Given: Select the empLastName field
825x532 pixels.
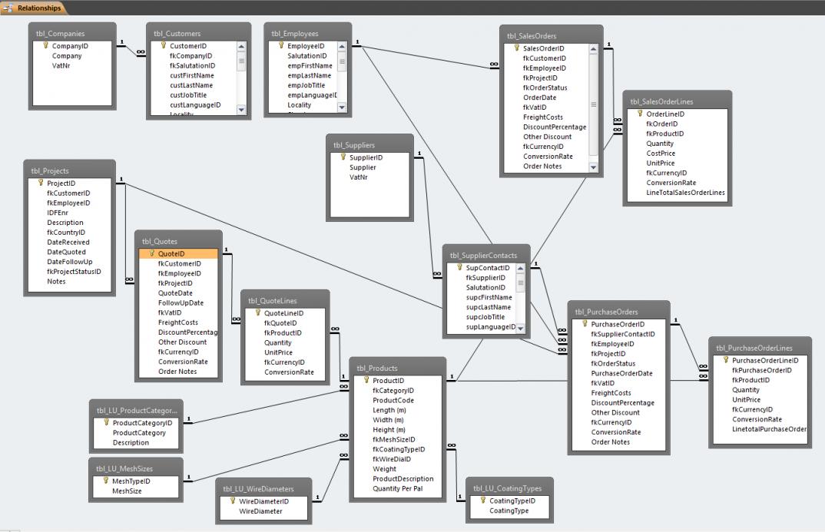Looking at the screenshot, I should (x=309, y=76).
